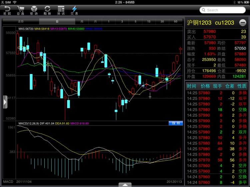The width and height of the screenshot is (250, 187).
Task: Tap the Wi-Fi icon in status bar
Action: click(x=15, y=2)
